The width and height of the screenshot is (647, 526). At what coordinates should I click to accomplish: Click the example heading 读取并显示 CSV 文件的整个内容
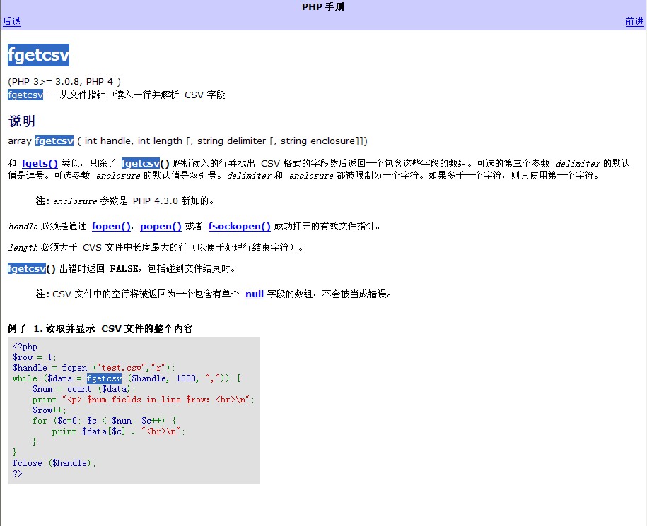[x=120, y=328]
